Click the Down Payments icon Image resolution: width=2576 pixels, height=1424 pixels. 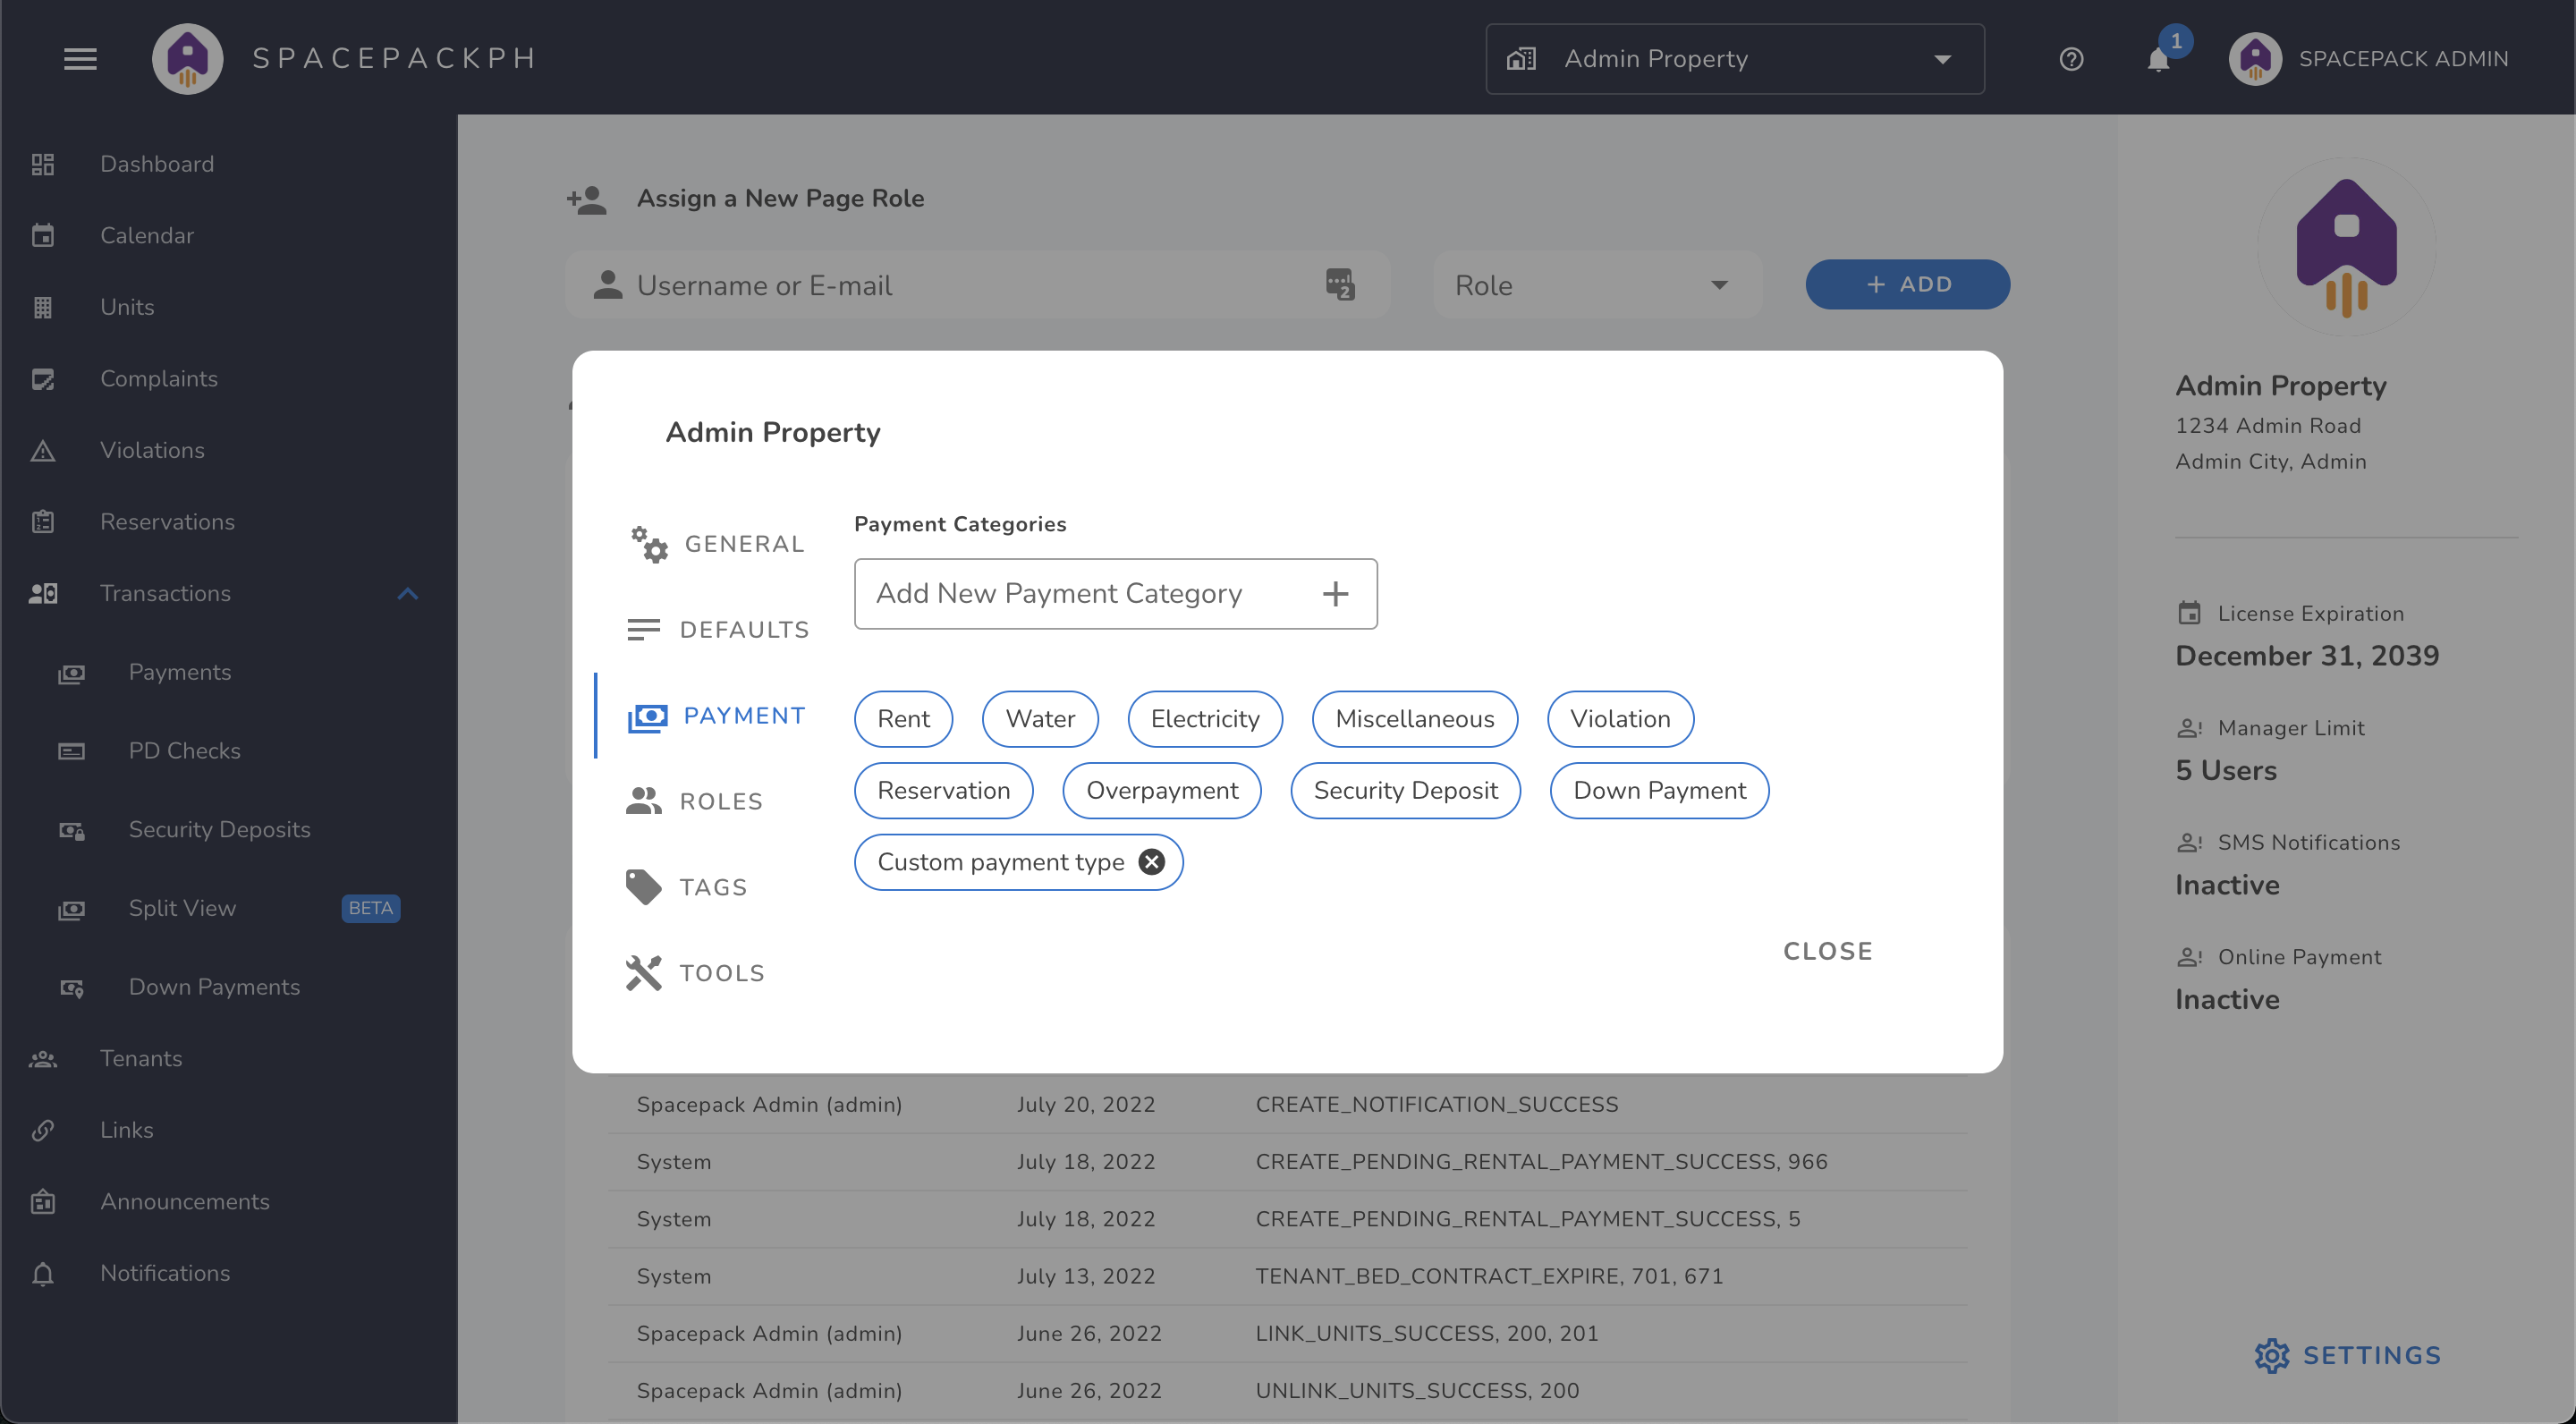point(71,988)
